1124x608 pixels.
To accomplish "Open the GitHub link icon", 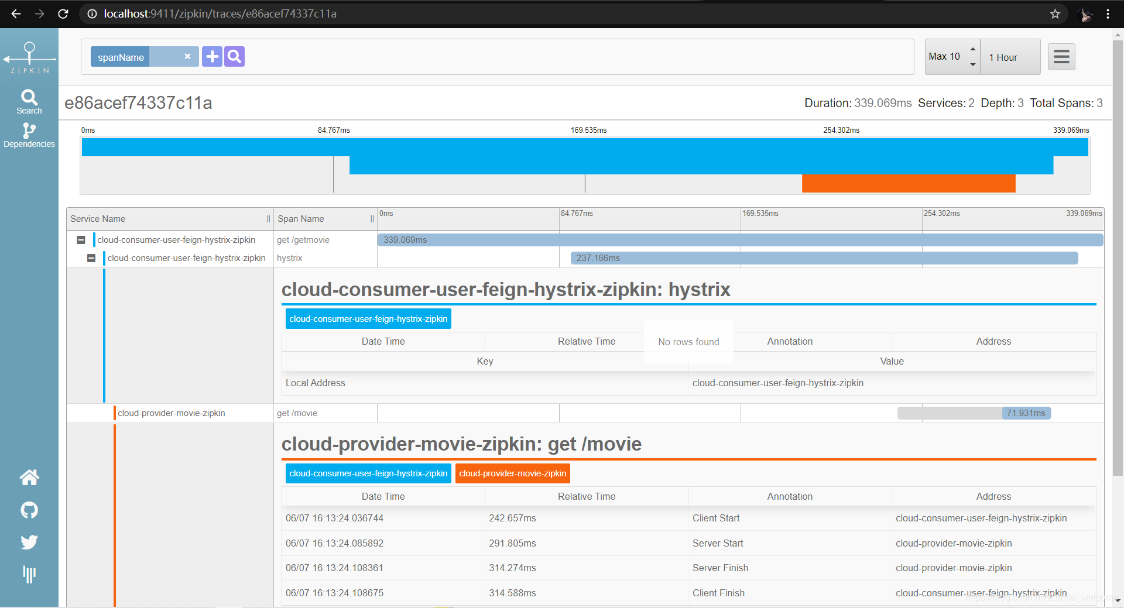I will (x=29, y=510).
